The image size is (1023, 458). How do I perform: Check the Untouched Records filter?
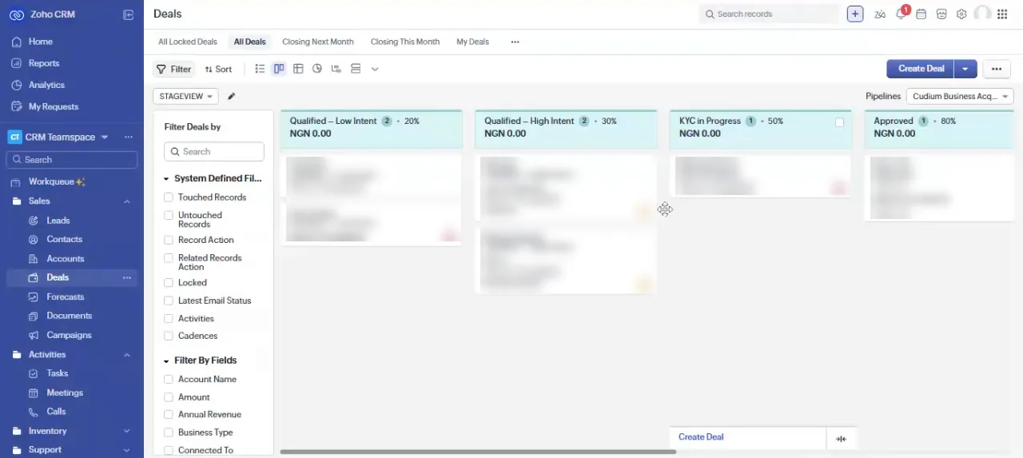coord(169,215)
